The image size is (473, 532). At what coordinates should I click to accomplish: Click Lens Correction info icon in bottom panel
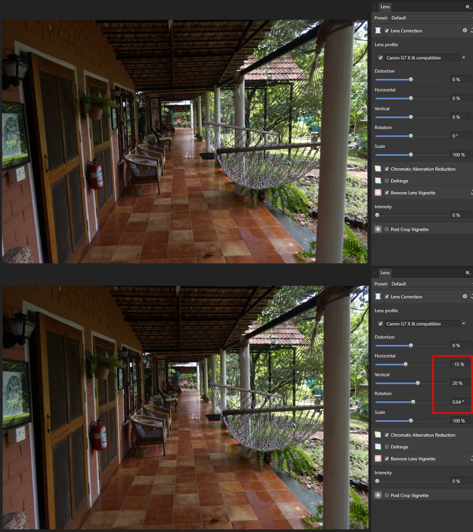[465, 296]
